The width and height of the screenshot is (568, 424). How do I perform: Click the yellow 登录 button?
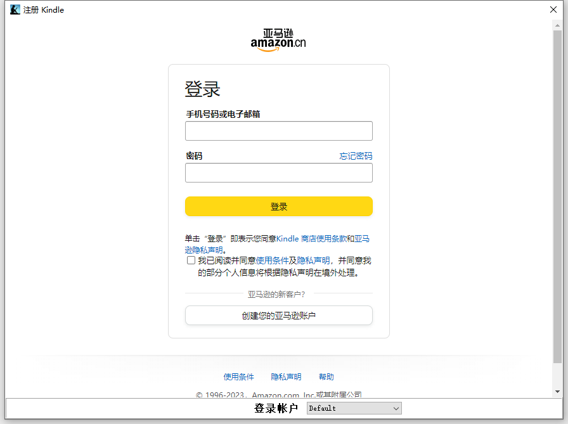point(278,207)
